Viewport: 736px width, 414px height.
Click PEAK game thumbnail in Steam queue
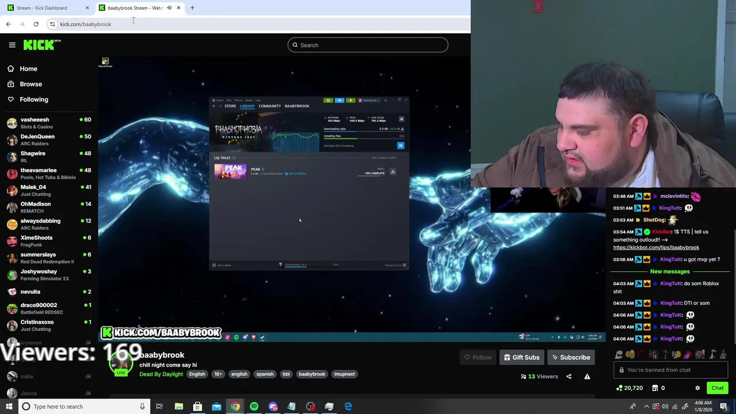tap(230, 171)
